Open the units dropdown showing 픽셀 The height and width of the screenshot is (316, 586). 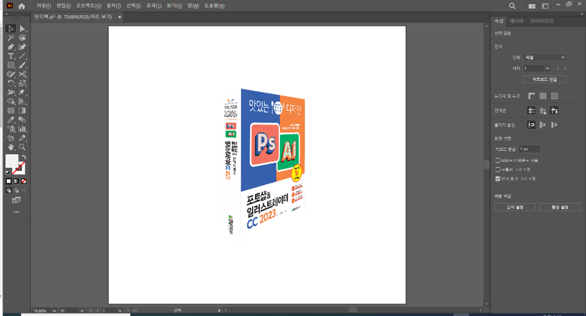click(545, 57)
